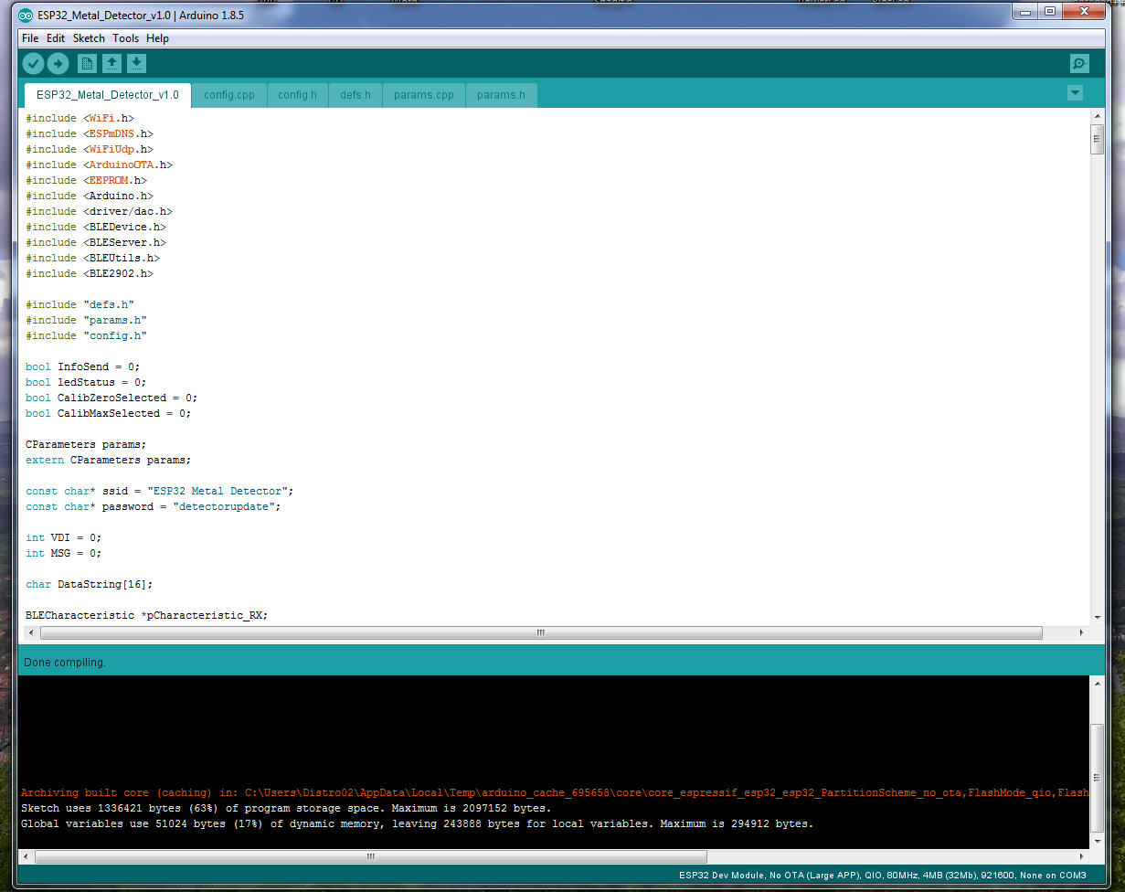The height and width of the screenshot is (892, 1125).
Task: Click the Arduino logo in the title bar
Action: 26,16
